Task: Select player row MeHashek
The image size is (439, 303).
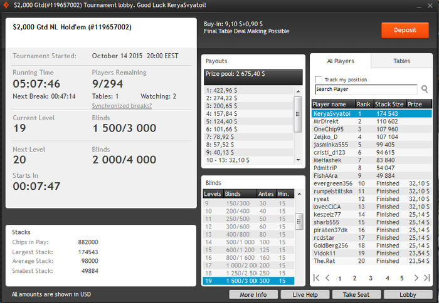Action: (x=371, y=160)
